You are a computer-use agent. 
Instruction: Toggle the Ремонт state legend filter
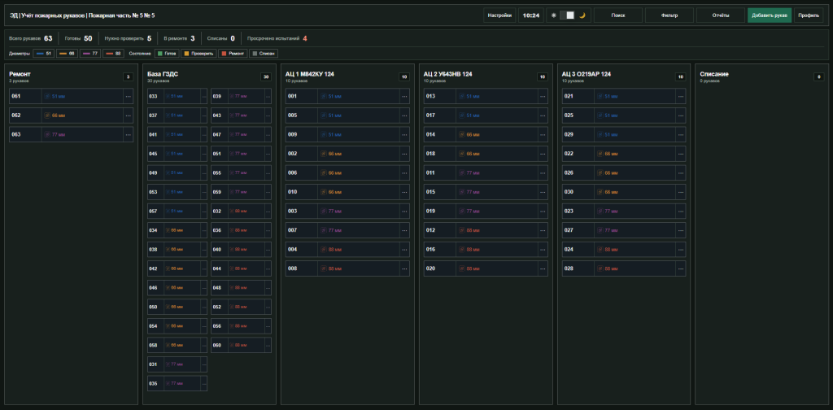pyautogui.click(x=233, y=54)
